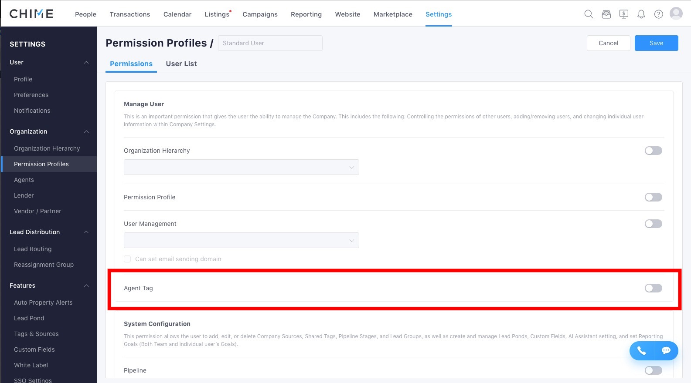
Task: Click the Permission Profiles breadcrumb heading
Action: click(x=156, y=43)
